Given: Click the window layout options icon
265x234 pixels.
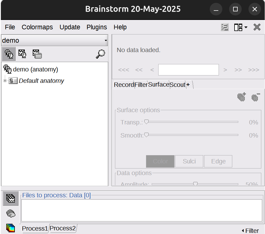Looking at the screenshot, I should (x=238, y=27).
